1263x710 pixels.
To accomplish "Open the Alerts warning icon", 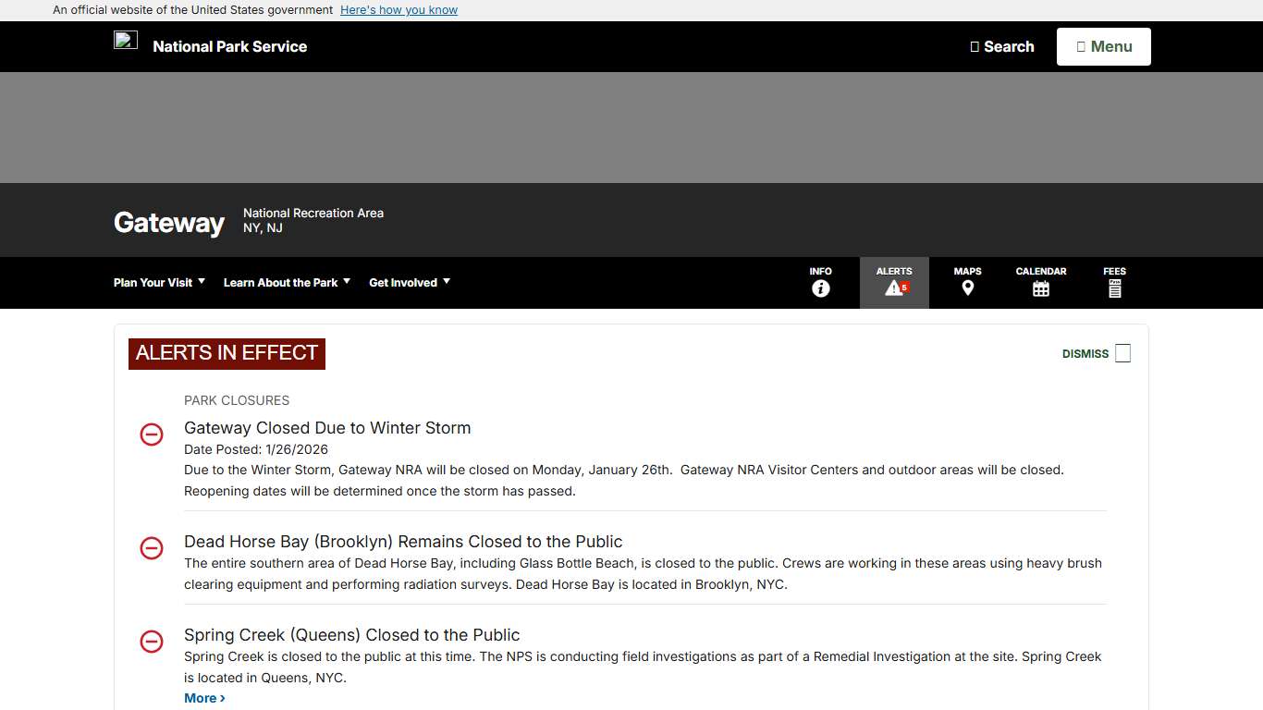I will pyautogui.click(x=893, y=288).
